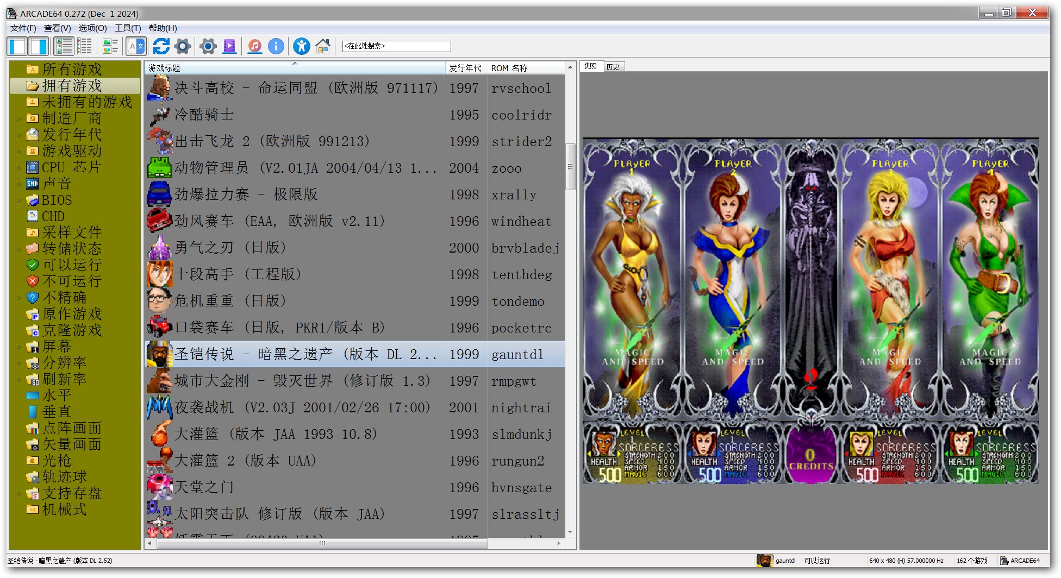Click the 水平 orientation icon
This screenshot has width=1061, height=578.
pyautogui.click(x=33, y=395)
